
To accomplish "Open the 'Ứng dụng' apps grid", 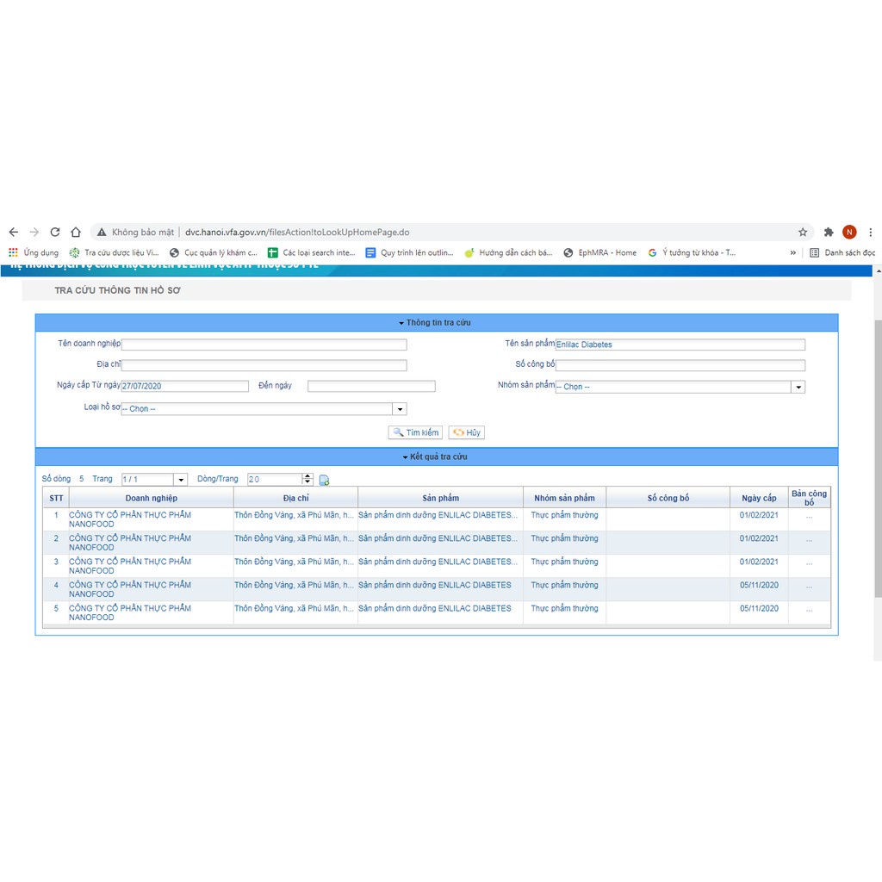I will (34, 252).
